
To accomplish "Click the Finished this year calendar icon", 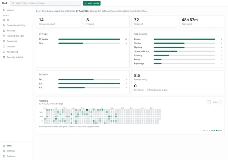I will (4, 36).
